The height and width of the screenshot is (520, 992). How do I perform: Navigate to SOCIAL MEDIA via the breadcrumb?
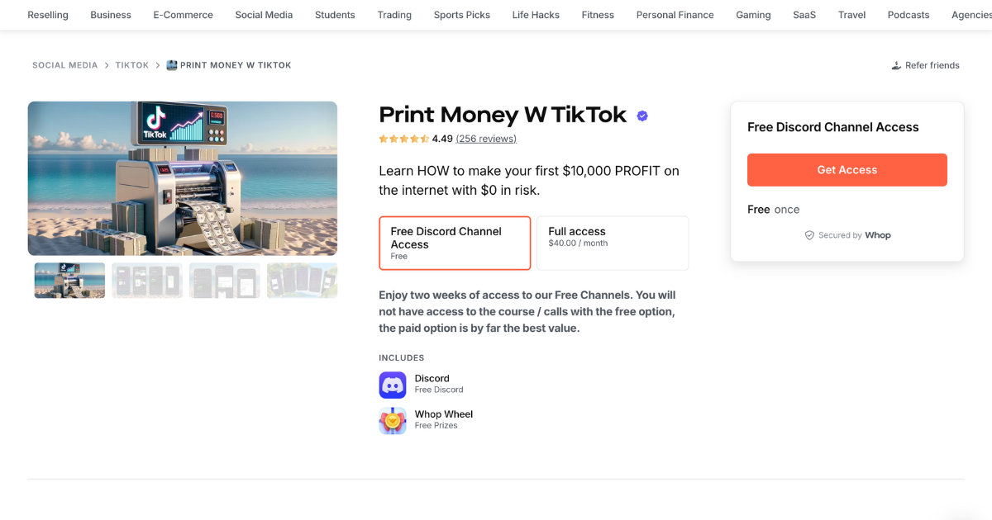coord(64,64)
